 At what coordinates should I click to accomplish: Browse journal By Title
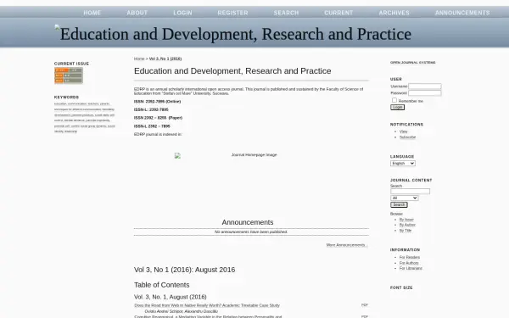[x=406, y=231]
